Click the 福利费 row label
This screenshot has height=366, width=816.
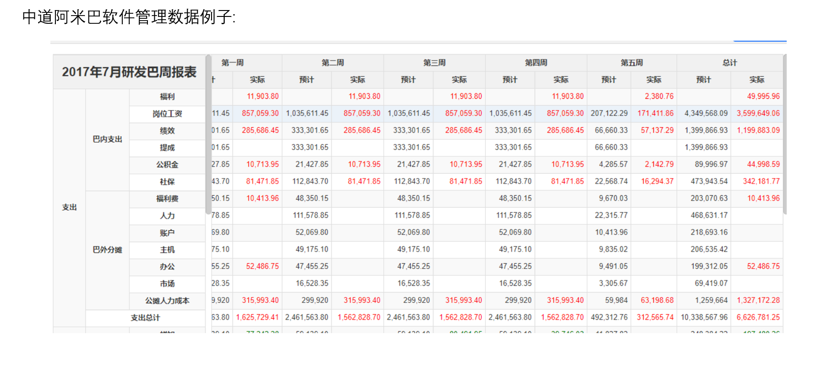pyautogui.click(x=167, y=198)
